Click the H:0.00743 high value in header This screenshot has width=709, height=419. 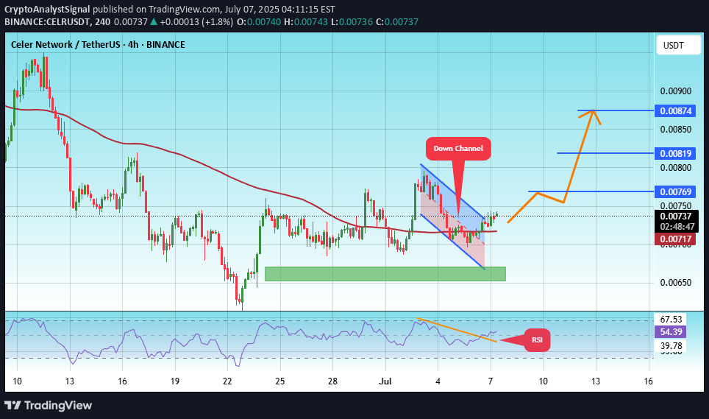[x=306, y=21]
